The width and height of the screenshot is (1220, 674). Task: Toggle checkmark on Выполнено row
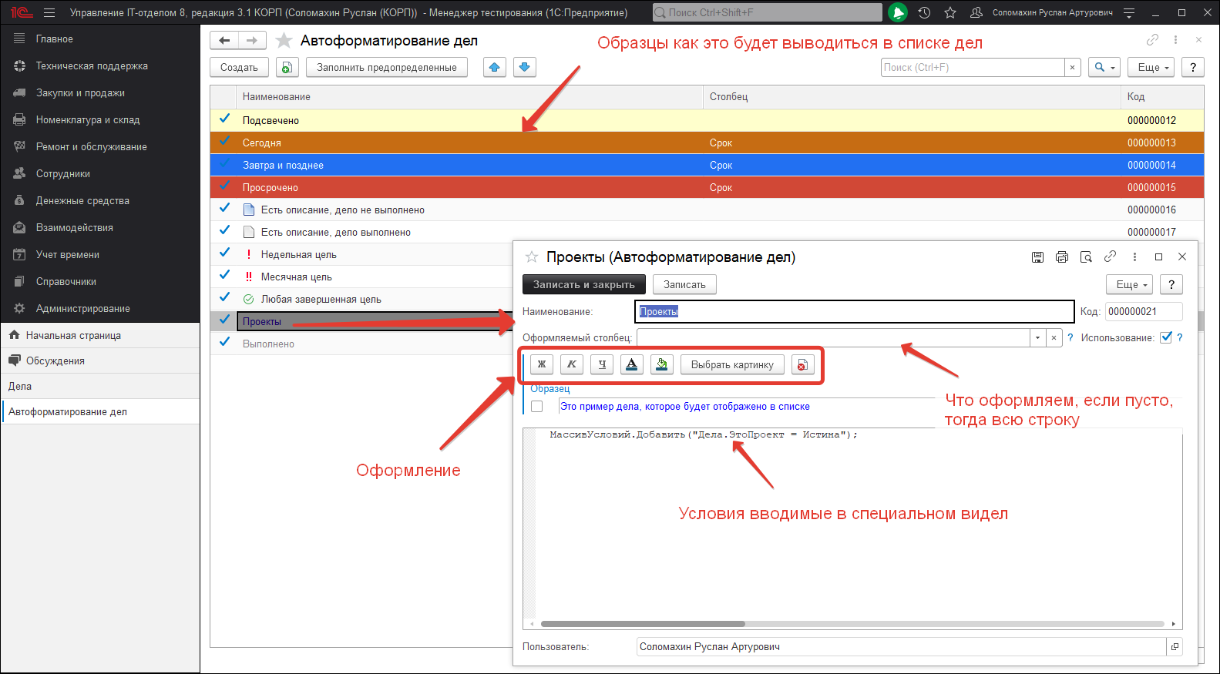tap(225, 343)
